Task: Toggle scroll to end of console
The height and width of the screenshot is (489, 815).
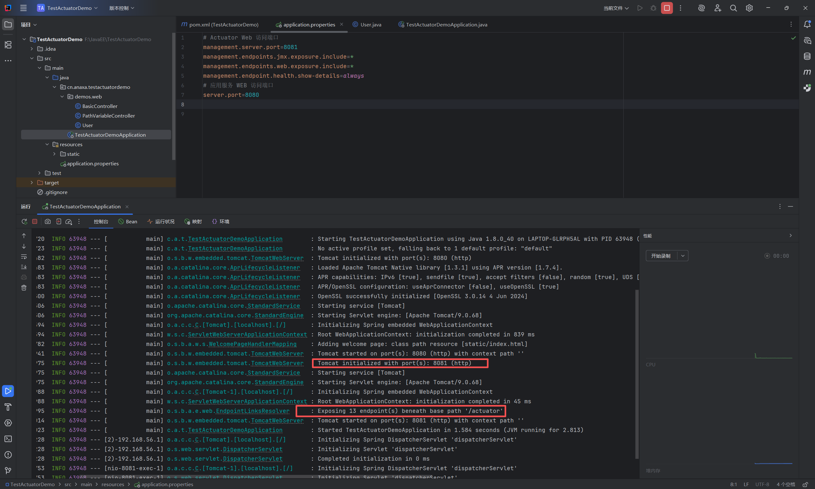Action: pyautogui.click(x=24, y=267)
